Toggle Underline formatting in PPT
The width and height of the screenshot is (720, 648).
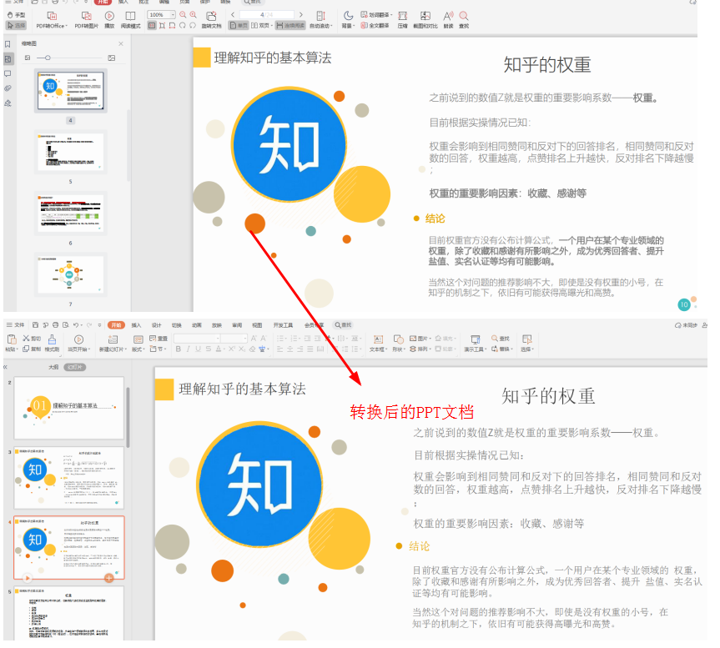pyautogui.click(x=198, y=349)
